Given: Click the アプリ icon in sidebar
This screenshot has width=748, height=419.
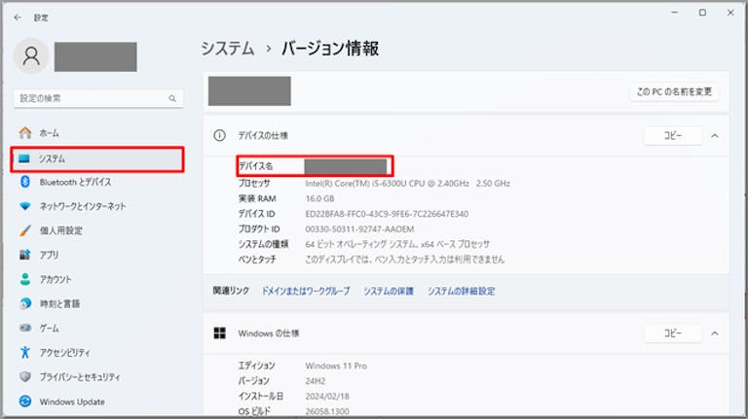Looking at the screenshot, I should point(24,255).
